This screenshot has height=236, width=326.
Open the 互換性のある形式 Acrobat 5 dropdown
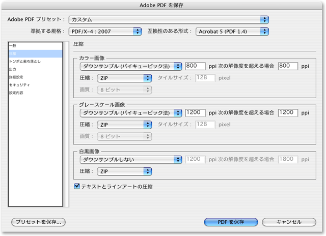[232, 32]
